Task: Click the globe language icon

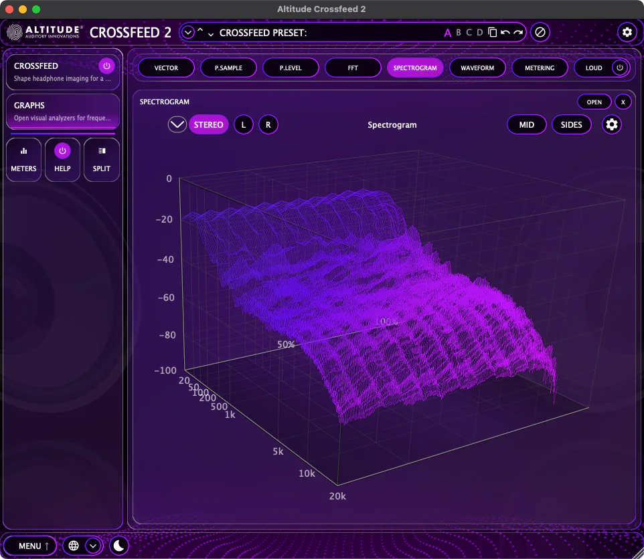Action: 74,546
